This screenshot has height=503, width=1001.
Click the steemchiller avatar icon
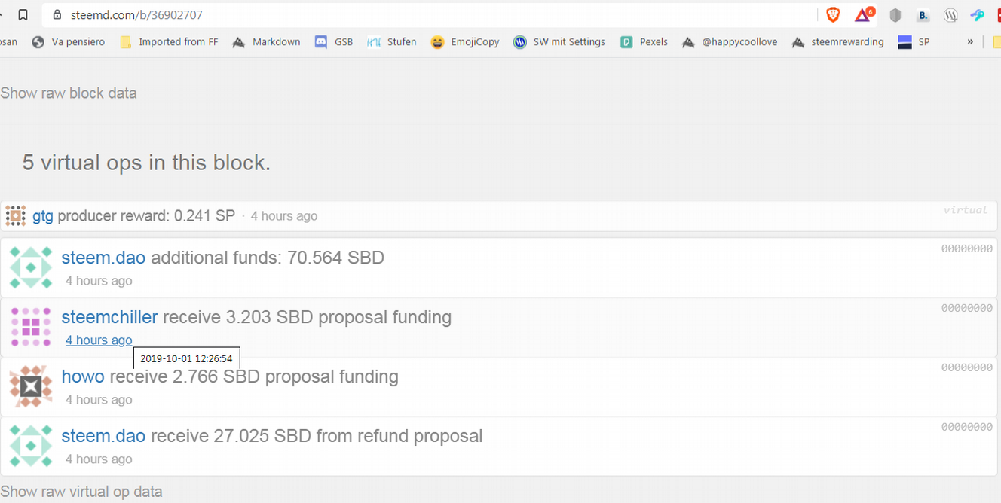pos(31,327)
